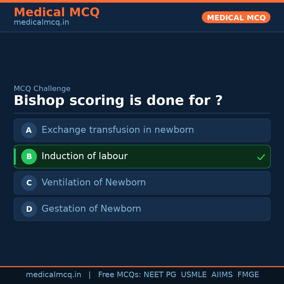Pick the "Ventilation of Newborn" answer text

[94, 182]
